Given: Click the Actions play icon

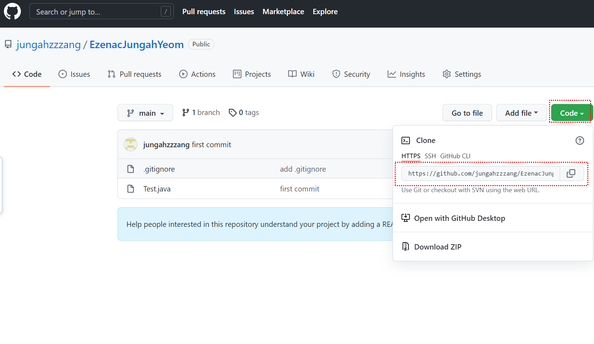Looking at the screenshot, I should pos(183,74).
